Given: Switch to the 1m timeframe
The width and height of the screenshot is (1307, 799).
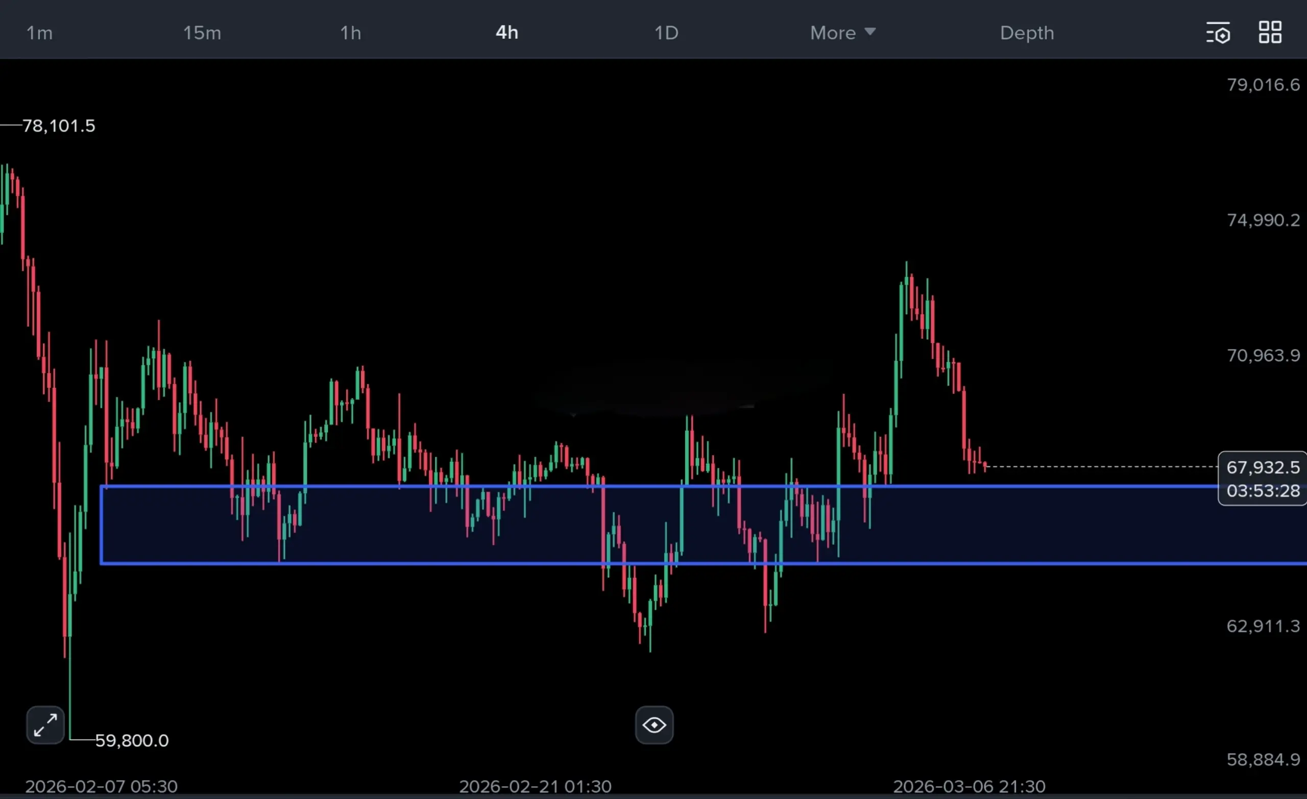Looking at the screenshot, I should (40, 33).
